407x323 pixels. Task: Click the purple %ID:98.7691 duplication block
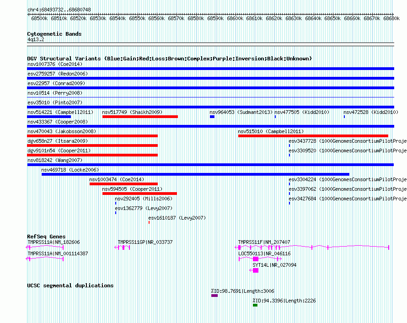[x=214, y=296]
